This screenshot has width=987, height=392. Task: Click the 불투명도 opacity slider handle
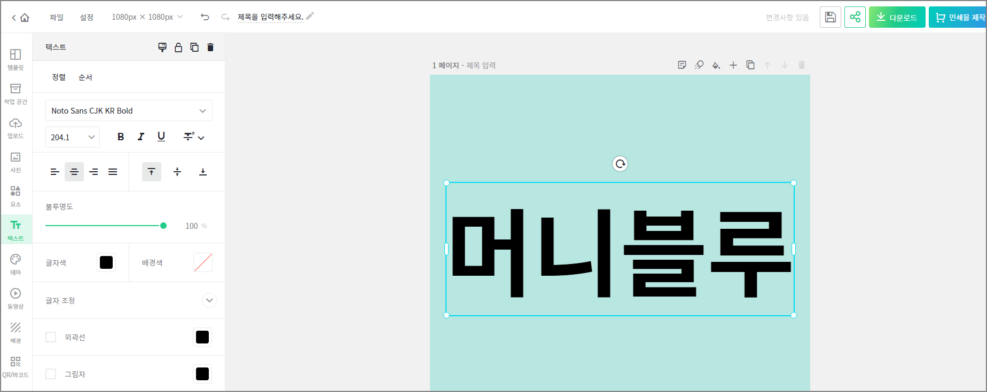point(163,226)
